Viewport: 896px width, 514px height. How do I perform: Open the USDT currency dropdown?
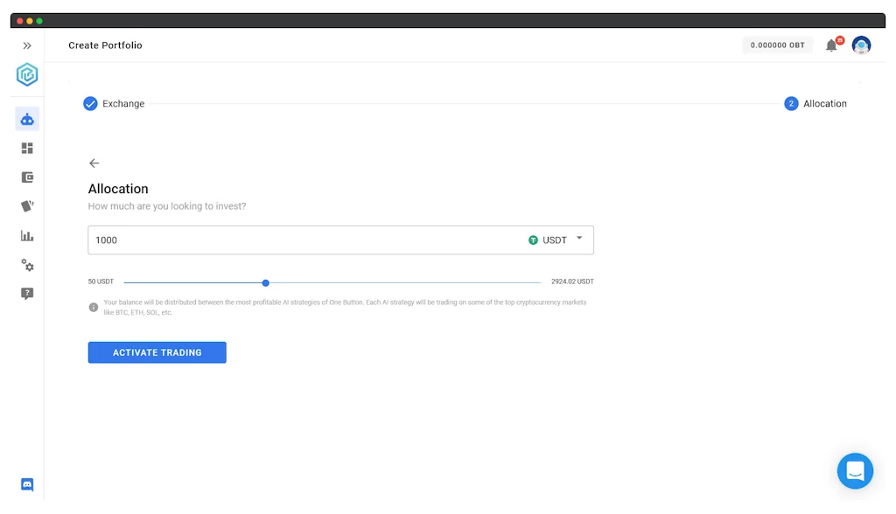(x=555, y=239)
